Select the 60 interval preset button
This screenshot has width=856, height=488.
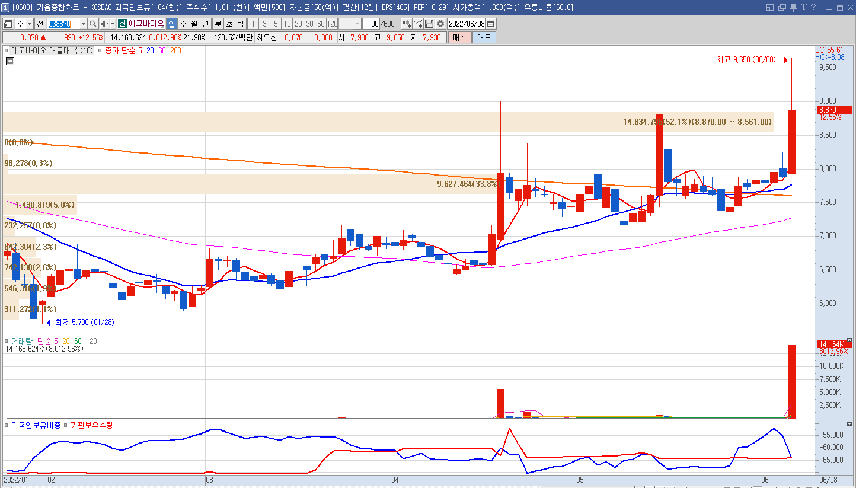click(321, 24)
